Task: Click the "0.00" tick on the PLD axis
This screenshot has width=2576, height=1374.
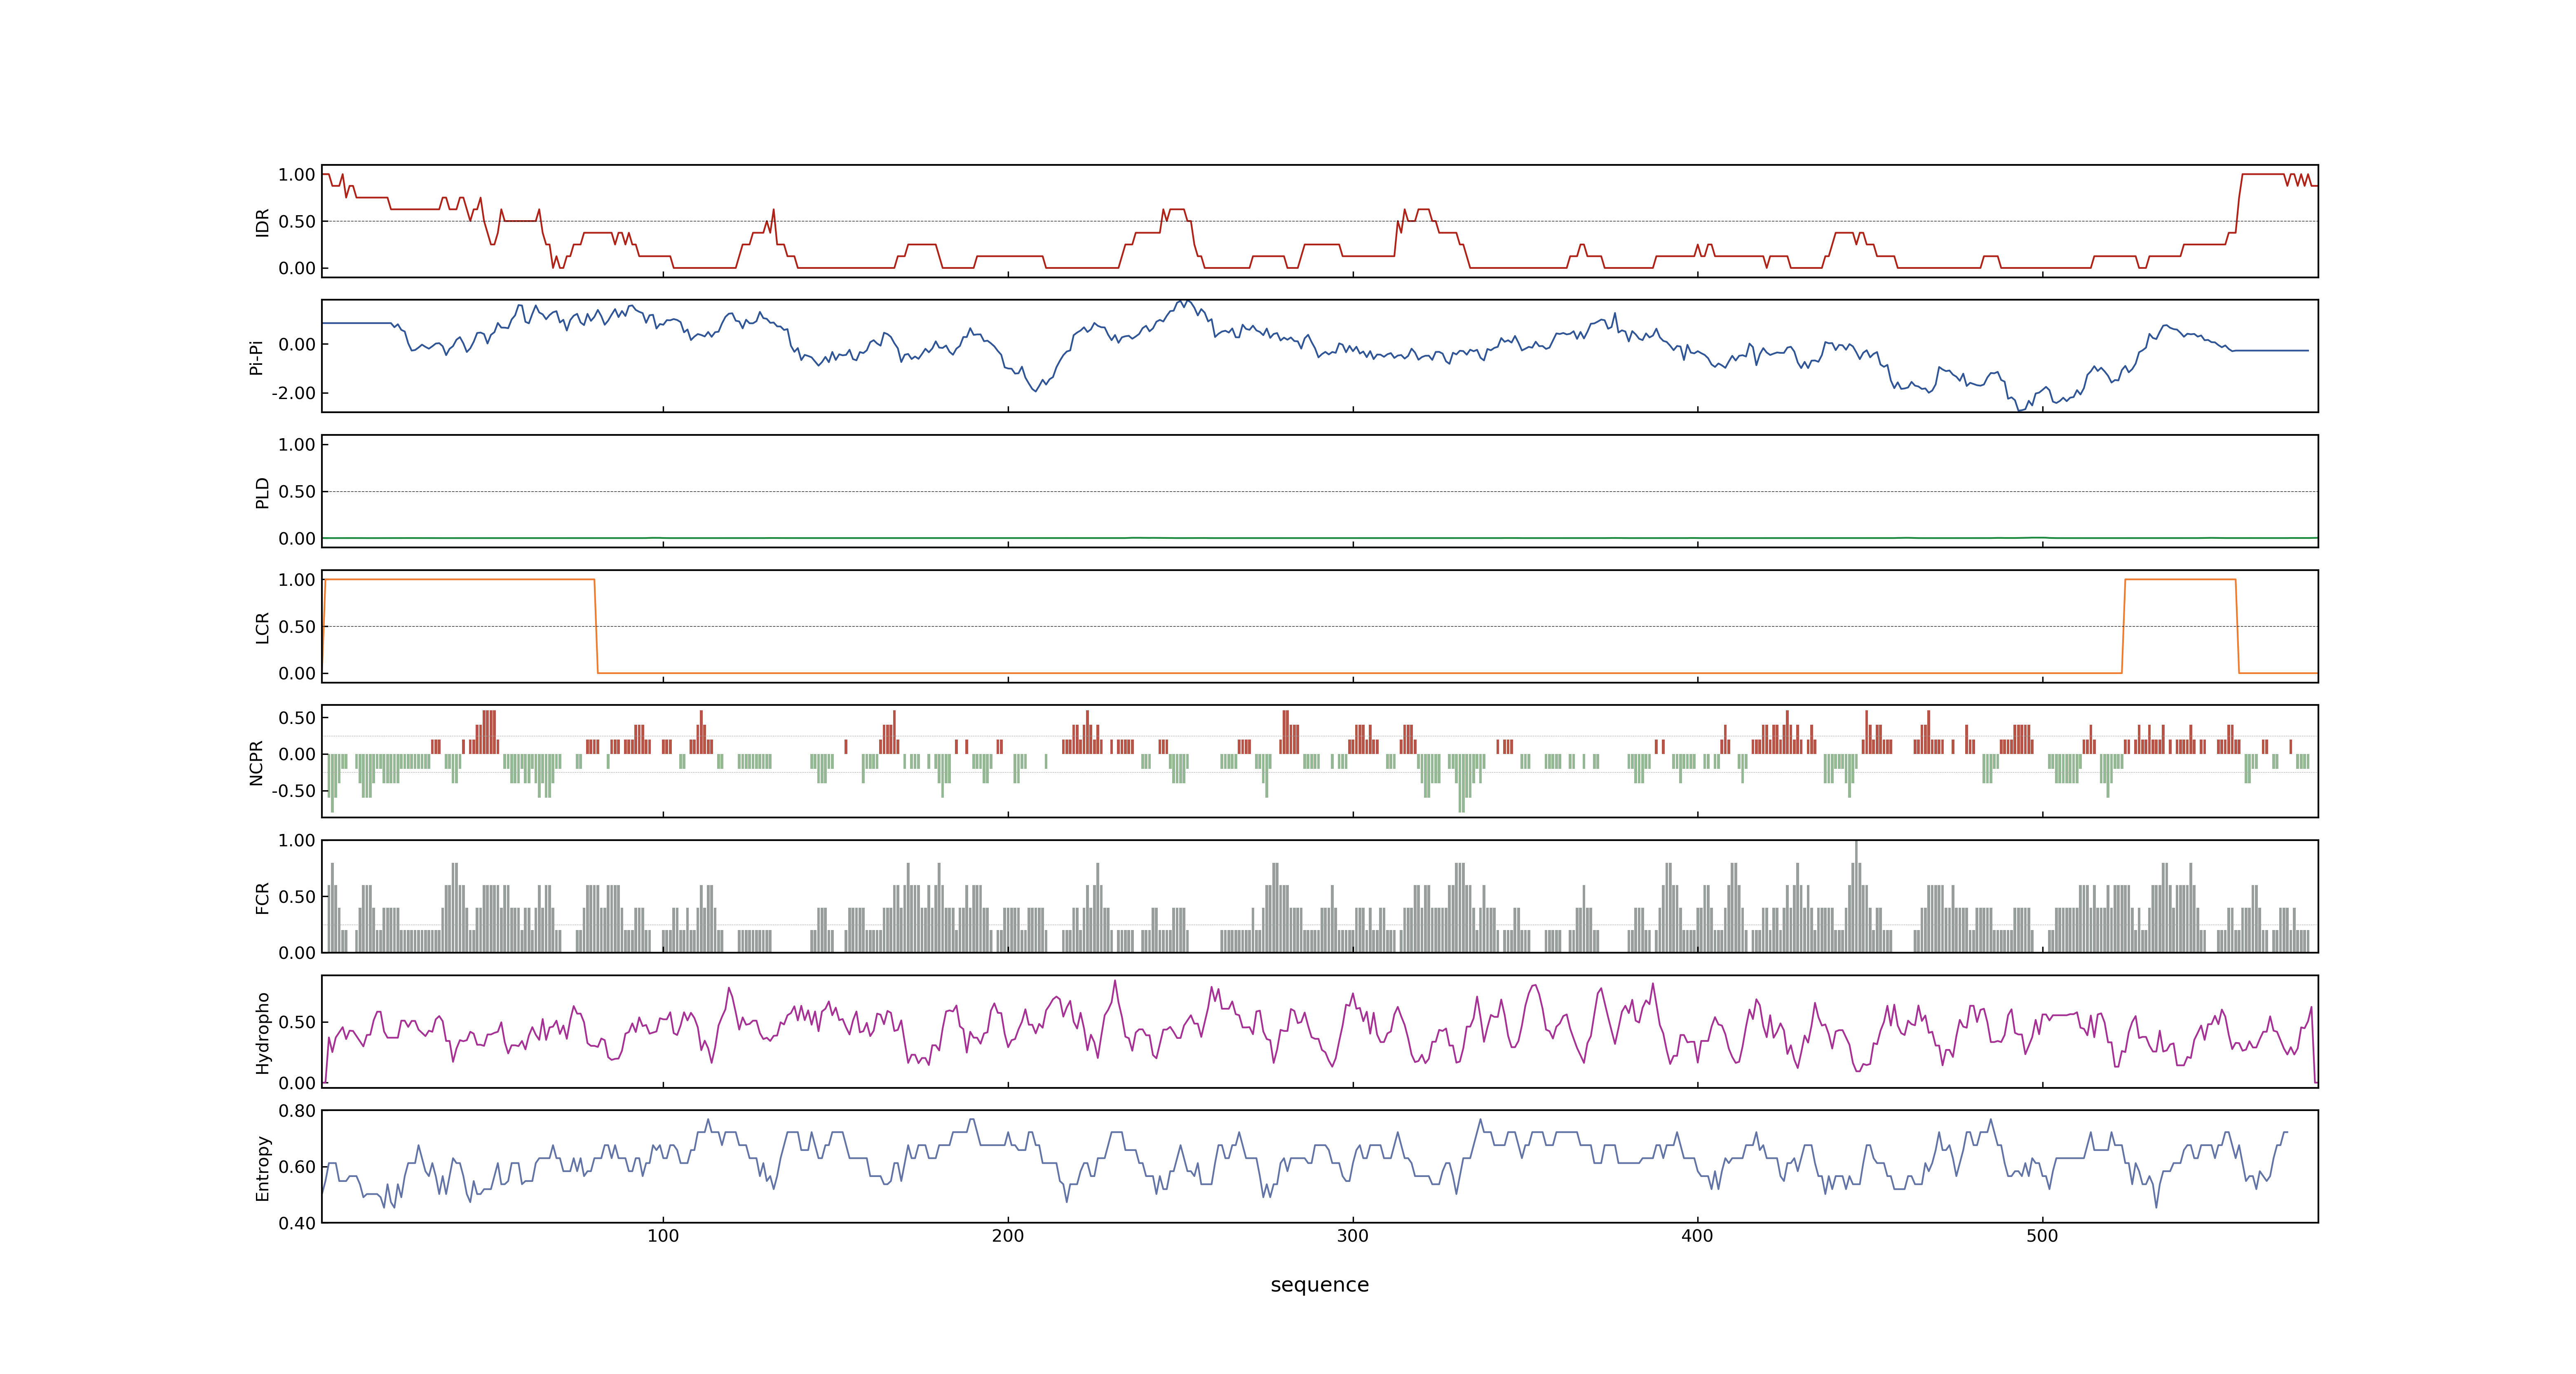Action: coord(297,538)
